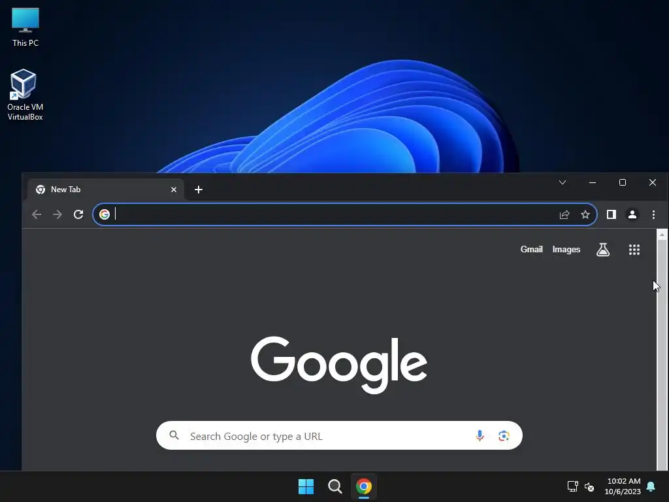Reload the current page
The image size is (669, 502).
click(78, 214)
